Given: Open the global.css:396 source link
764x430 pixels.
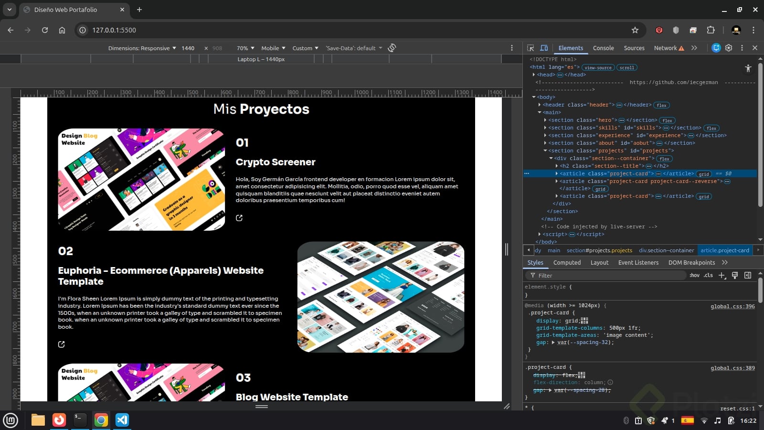Looking at the screenshot, I should tap(732, 306).
